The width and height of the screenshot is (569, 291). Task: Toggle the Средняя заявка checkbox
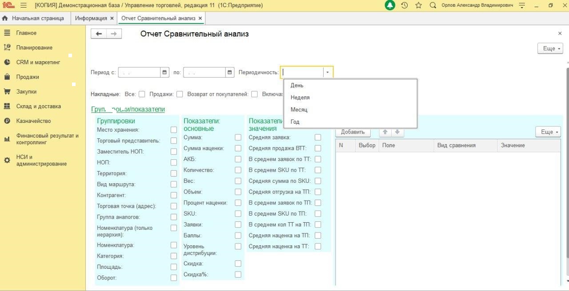[x=318, y=138]
